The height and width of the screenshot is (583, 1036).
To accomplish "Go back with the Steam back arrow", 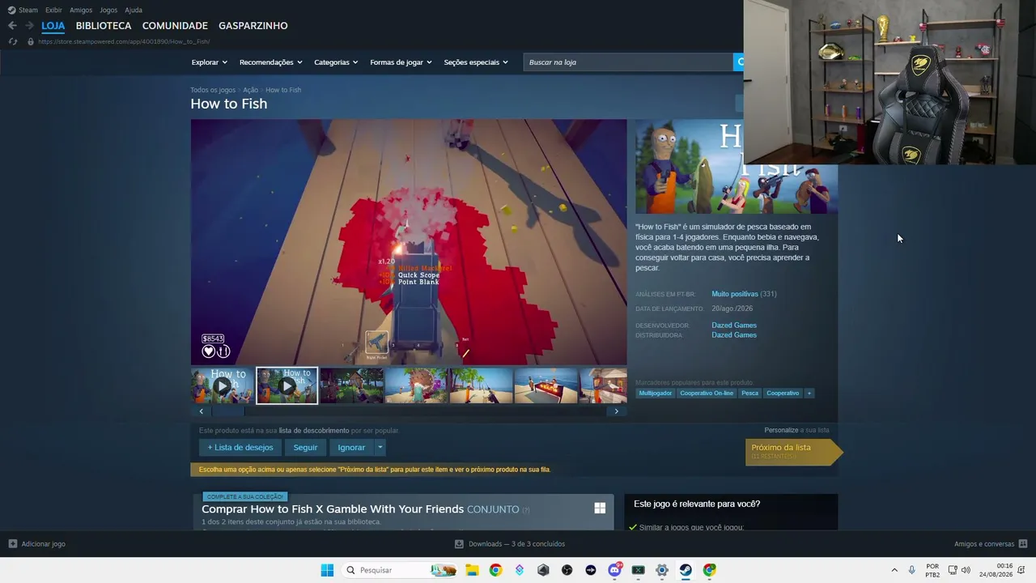I will (12, 26).
